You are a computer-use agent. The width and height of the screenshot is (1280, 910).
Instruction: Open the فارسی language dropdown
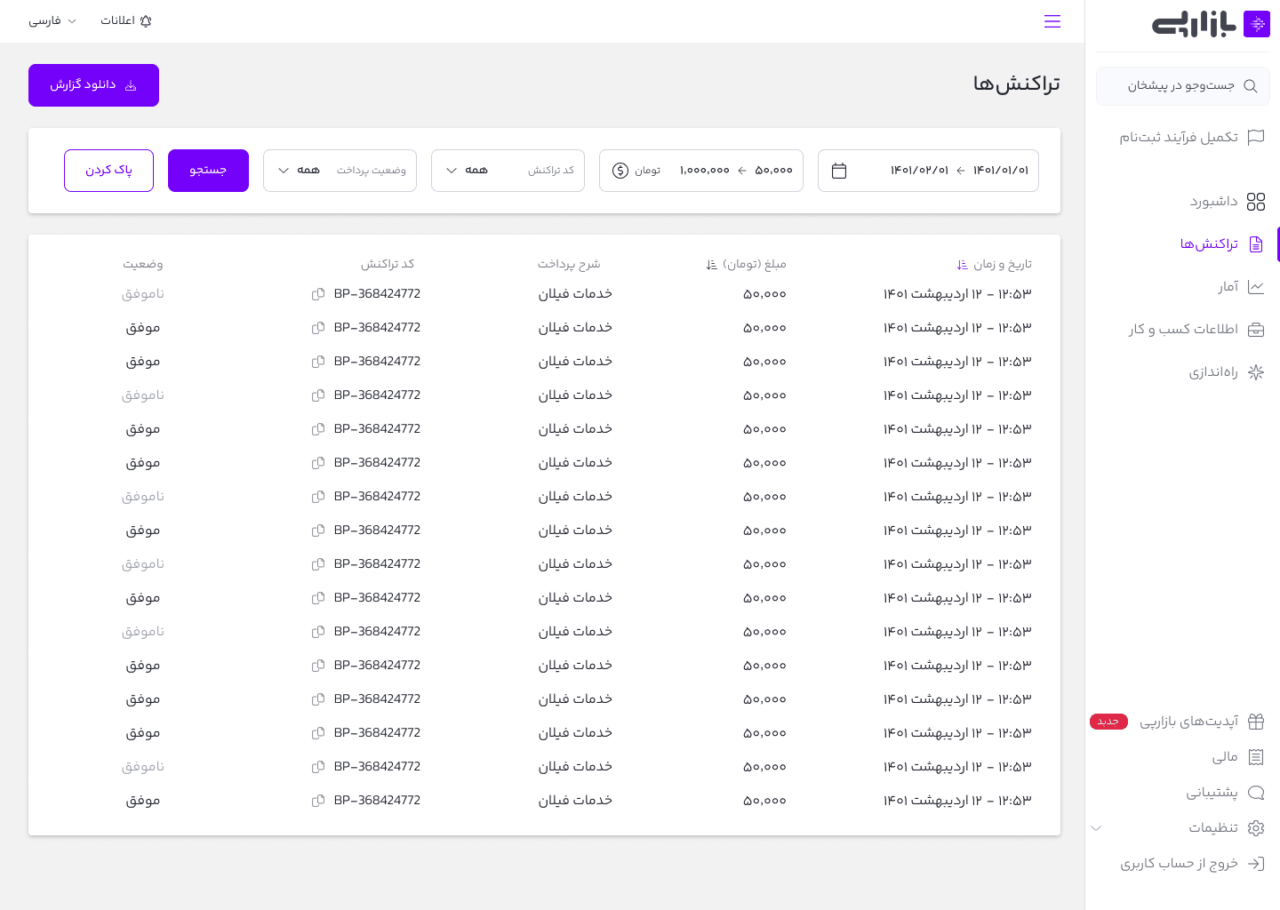click(52, 20)
